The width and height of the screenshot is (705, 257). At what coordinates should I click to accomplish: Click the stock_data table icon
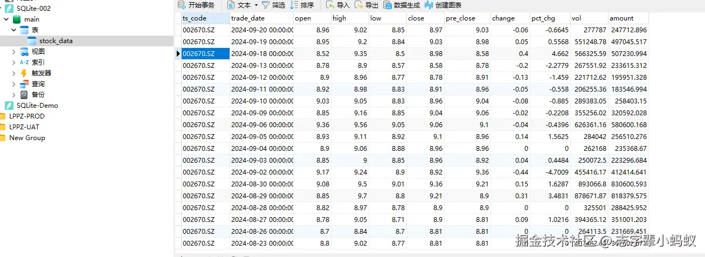pyautogui.click(x=32, y=41)
